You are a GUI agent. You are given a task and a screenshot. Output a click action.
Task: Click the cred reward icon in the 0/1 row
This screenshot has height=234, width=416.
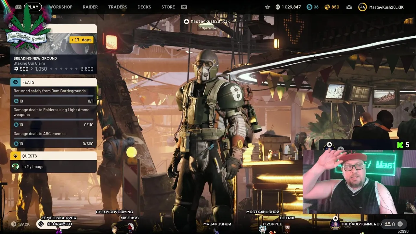16,101
